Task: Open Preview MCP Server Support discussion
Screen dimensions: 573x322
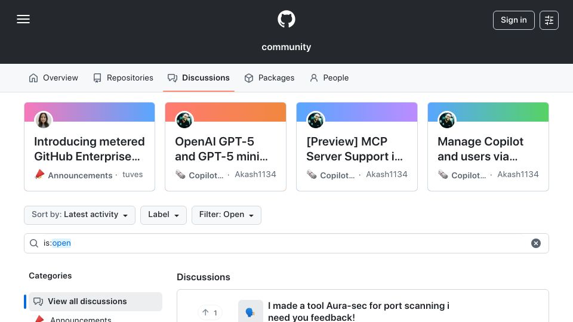Action: tap(355, 149)
